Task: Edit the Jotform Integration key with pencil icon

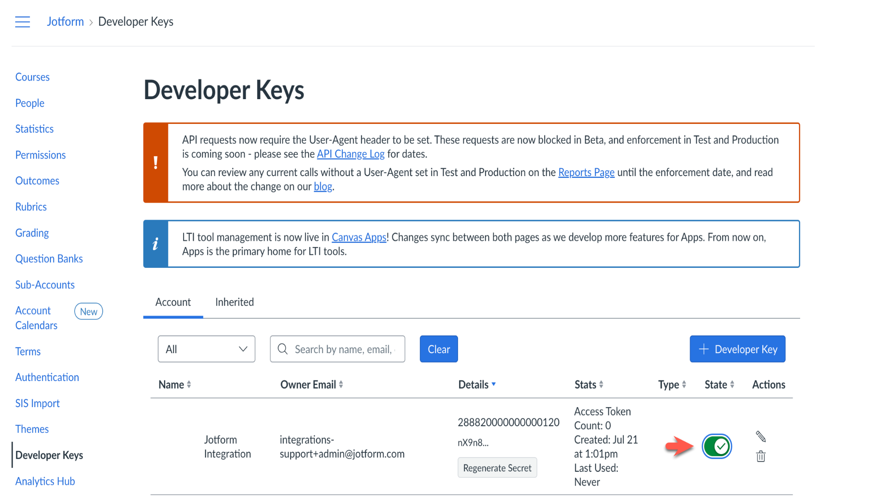Action: coord(760,436)
